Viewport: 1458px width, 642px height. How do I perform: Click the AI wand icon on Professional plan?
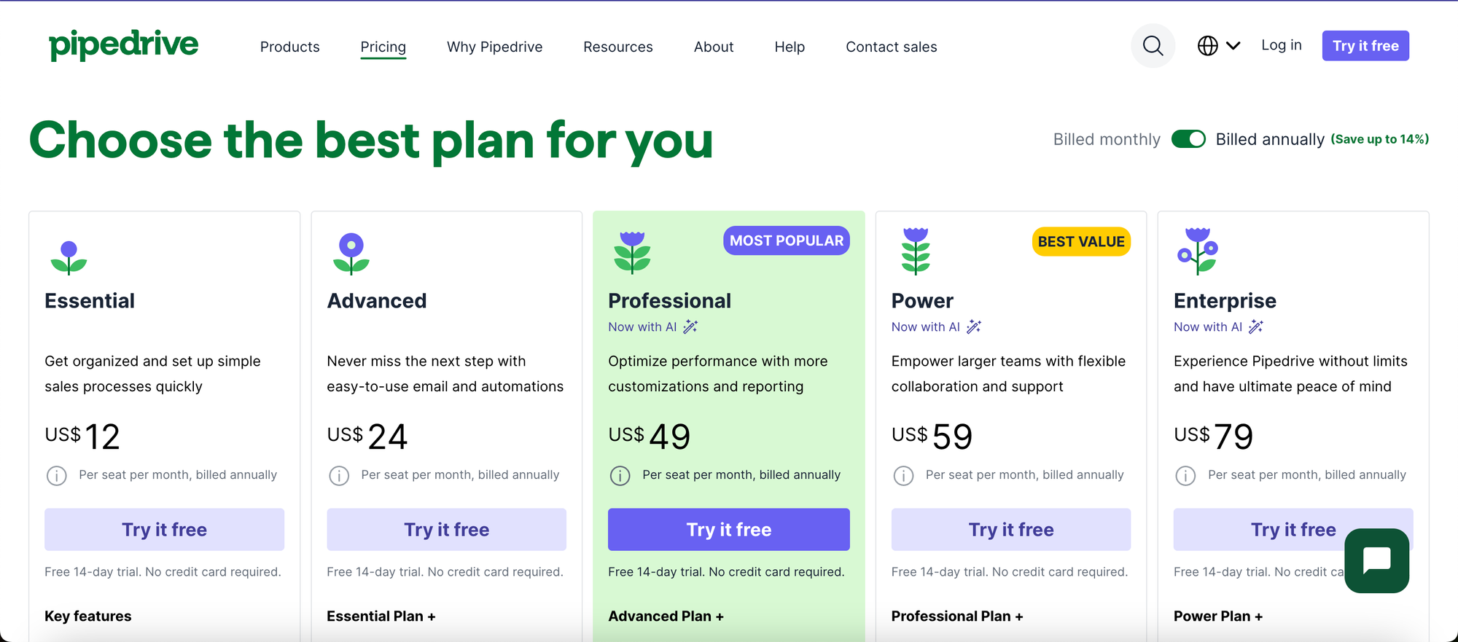pos(690,326)
